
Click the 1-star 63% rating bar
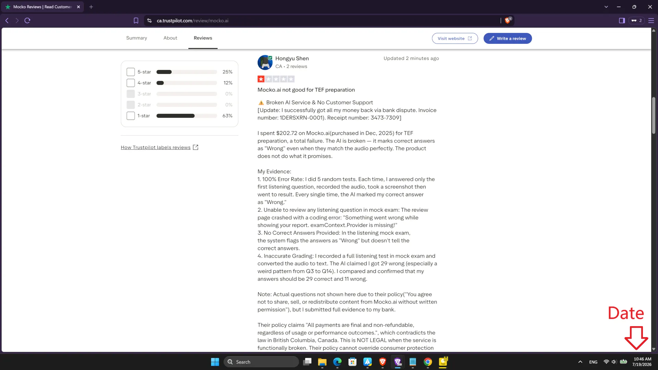(186, 116)
